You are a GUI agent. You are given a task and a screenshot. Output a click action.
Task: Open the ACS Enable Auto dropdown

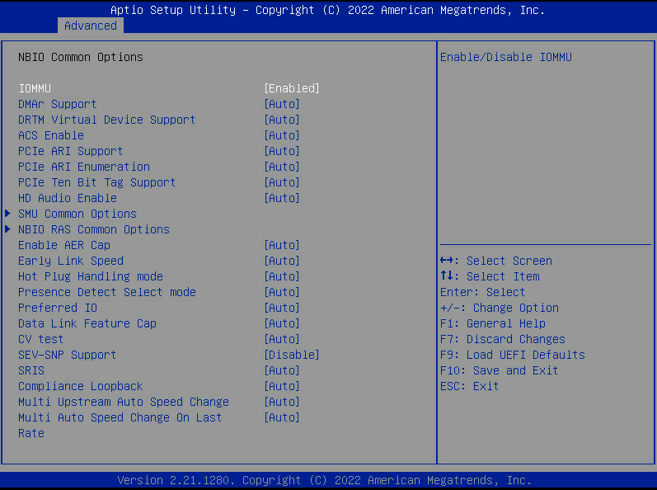(x=281, y=135)
